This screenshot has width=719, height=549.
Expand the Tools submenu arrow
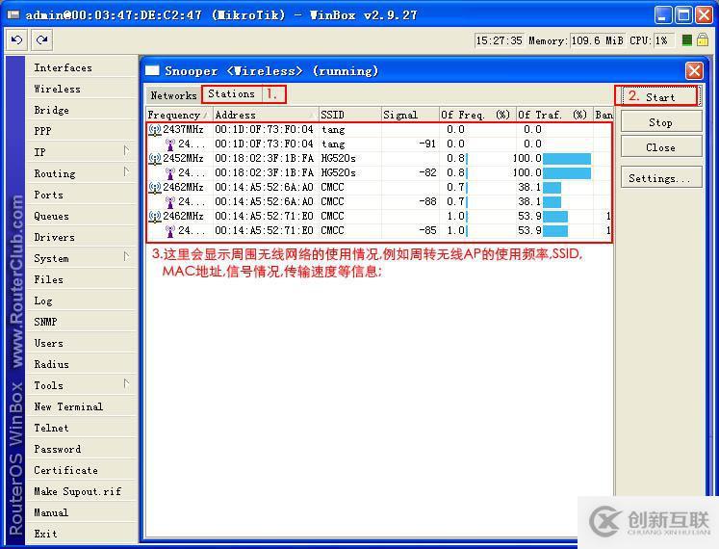pos(126,383)
